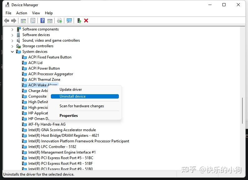The height and width of the screenshot is (180, 248).
Task: Choose Uninstall device from context menu
Action: 85,96
